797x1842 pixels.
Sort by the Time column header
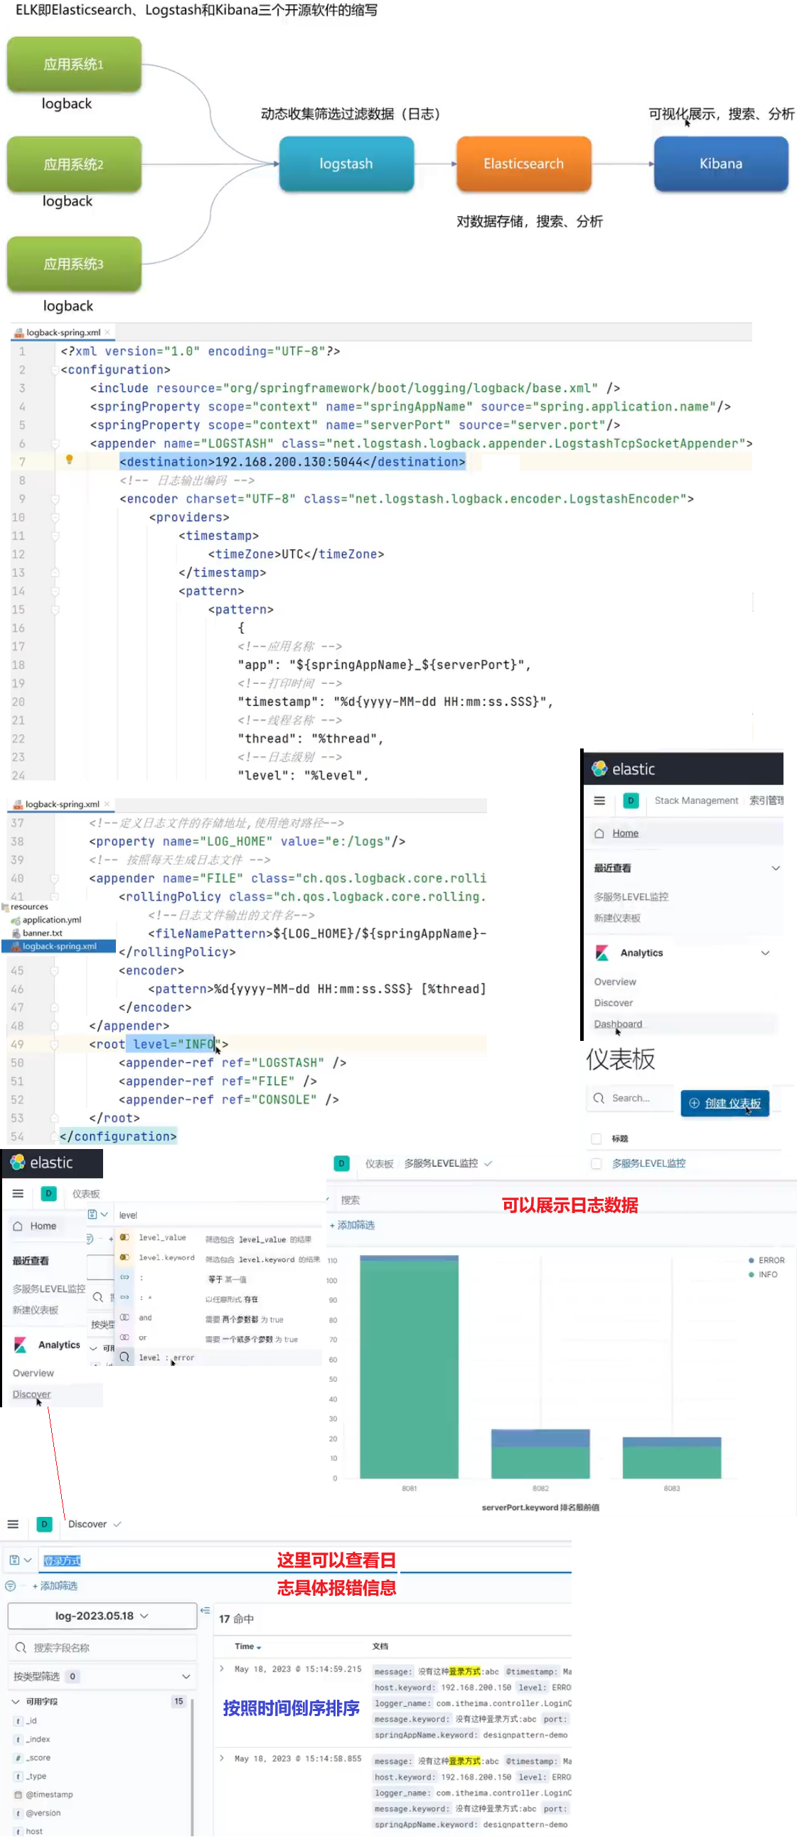[x=247, y=1646]
